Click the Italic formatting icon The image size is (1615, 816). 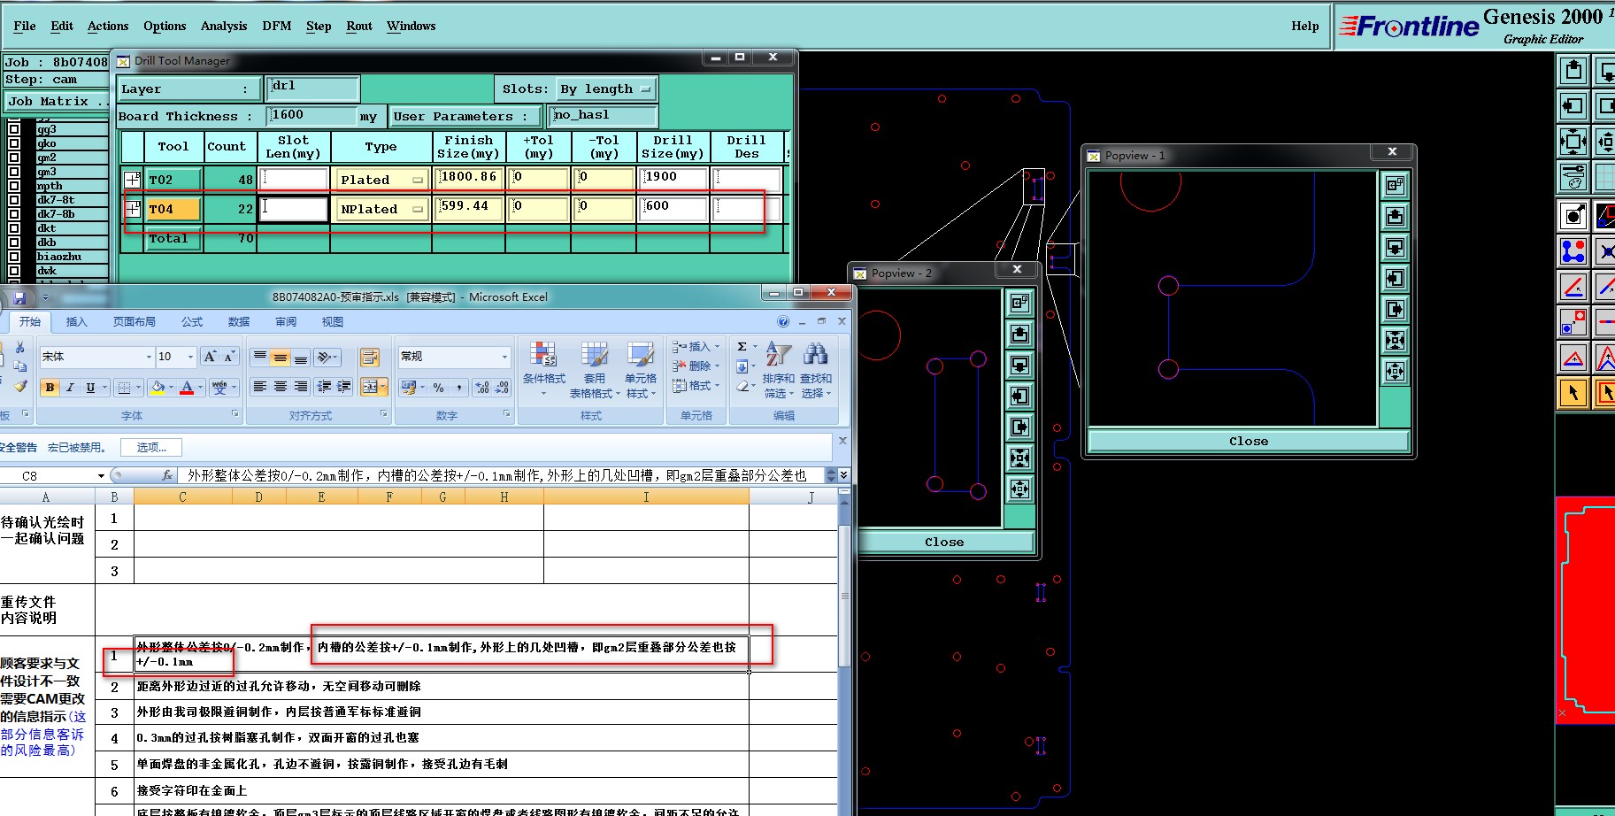pos(70,388)
